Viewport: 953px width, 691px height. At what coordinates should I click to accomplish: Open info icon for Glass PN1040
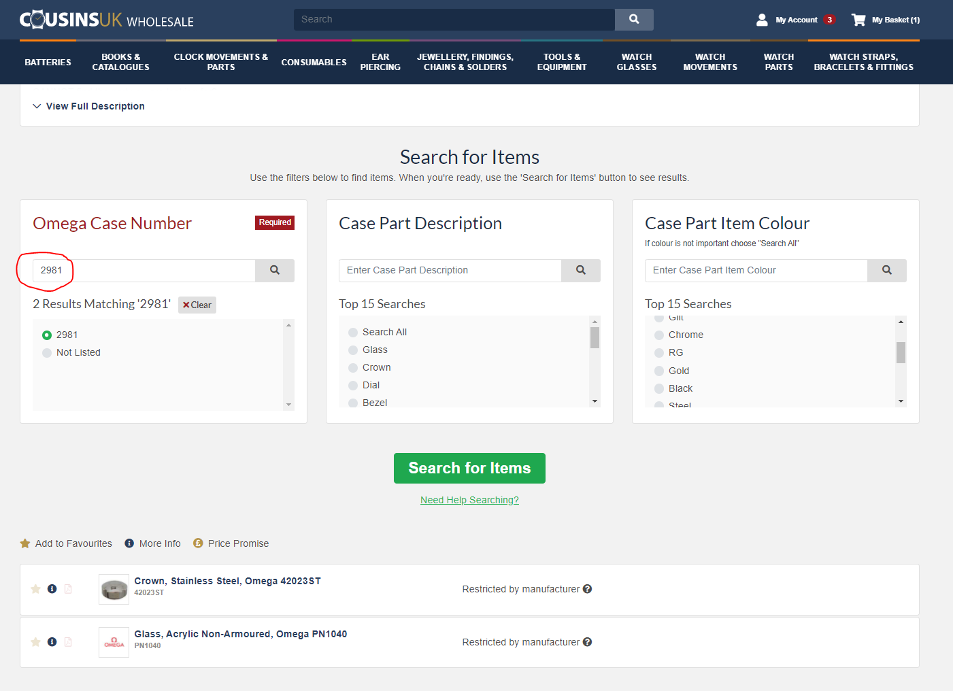click(52, 642)
